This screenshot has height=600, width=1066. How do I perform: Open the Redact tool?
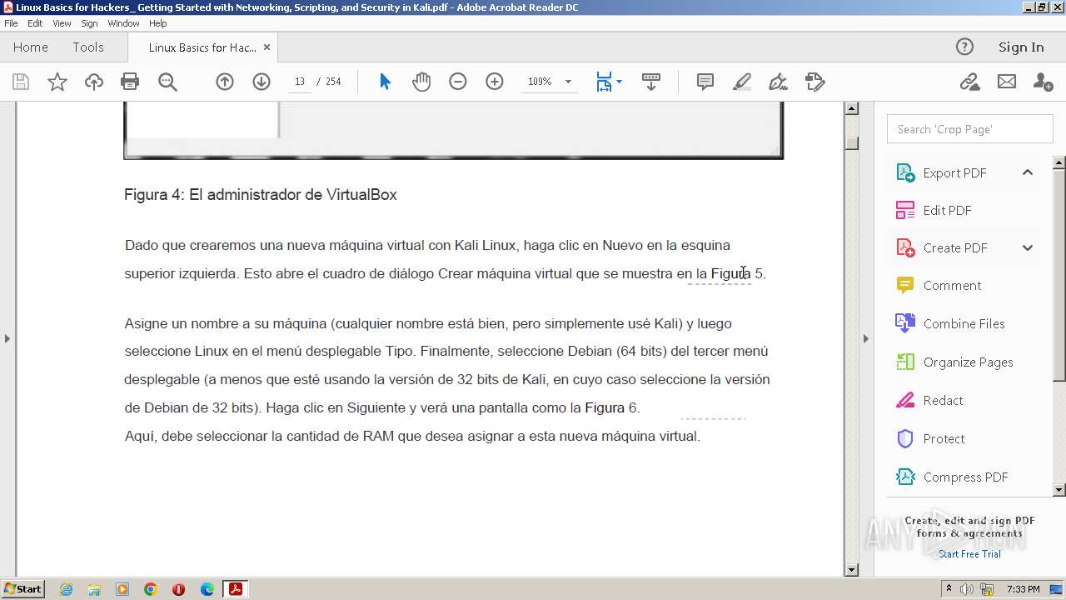point(943,400)
